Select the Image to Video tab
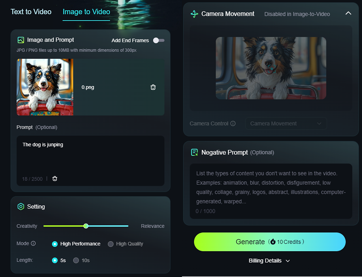The image size is (362, 277). [86, 12]
